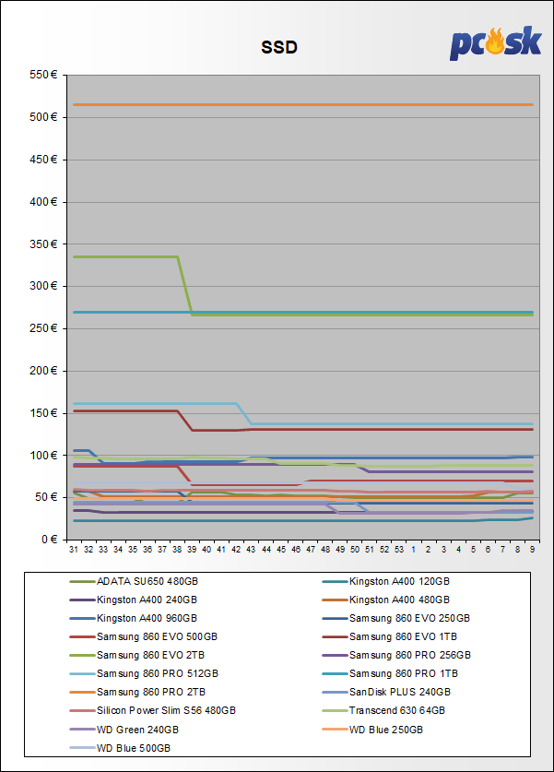Viewport: 554px width, 772px height.
Task: Select WD Blue 250GB legend entry
Action: [x=372, y=730]
